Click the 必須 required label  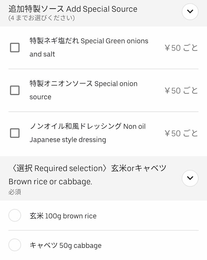pyautogui.click(x=14, y=192)
